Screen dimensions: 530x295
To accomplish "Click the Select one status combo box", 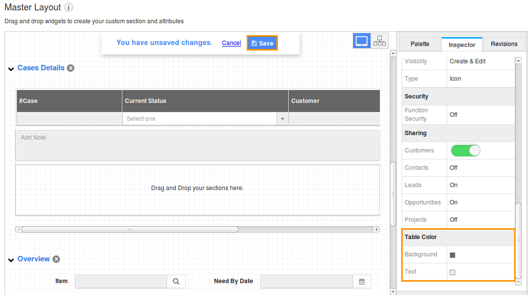I will coord(205,119).
